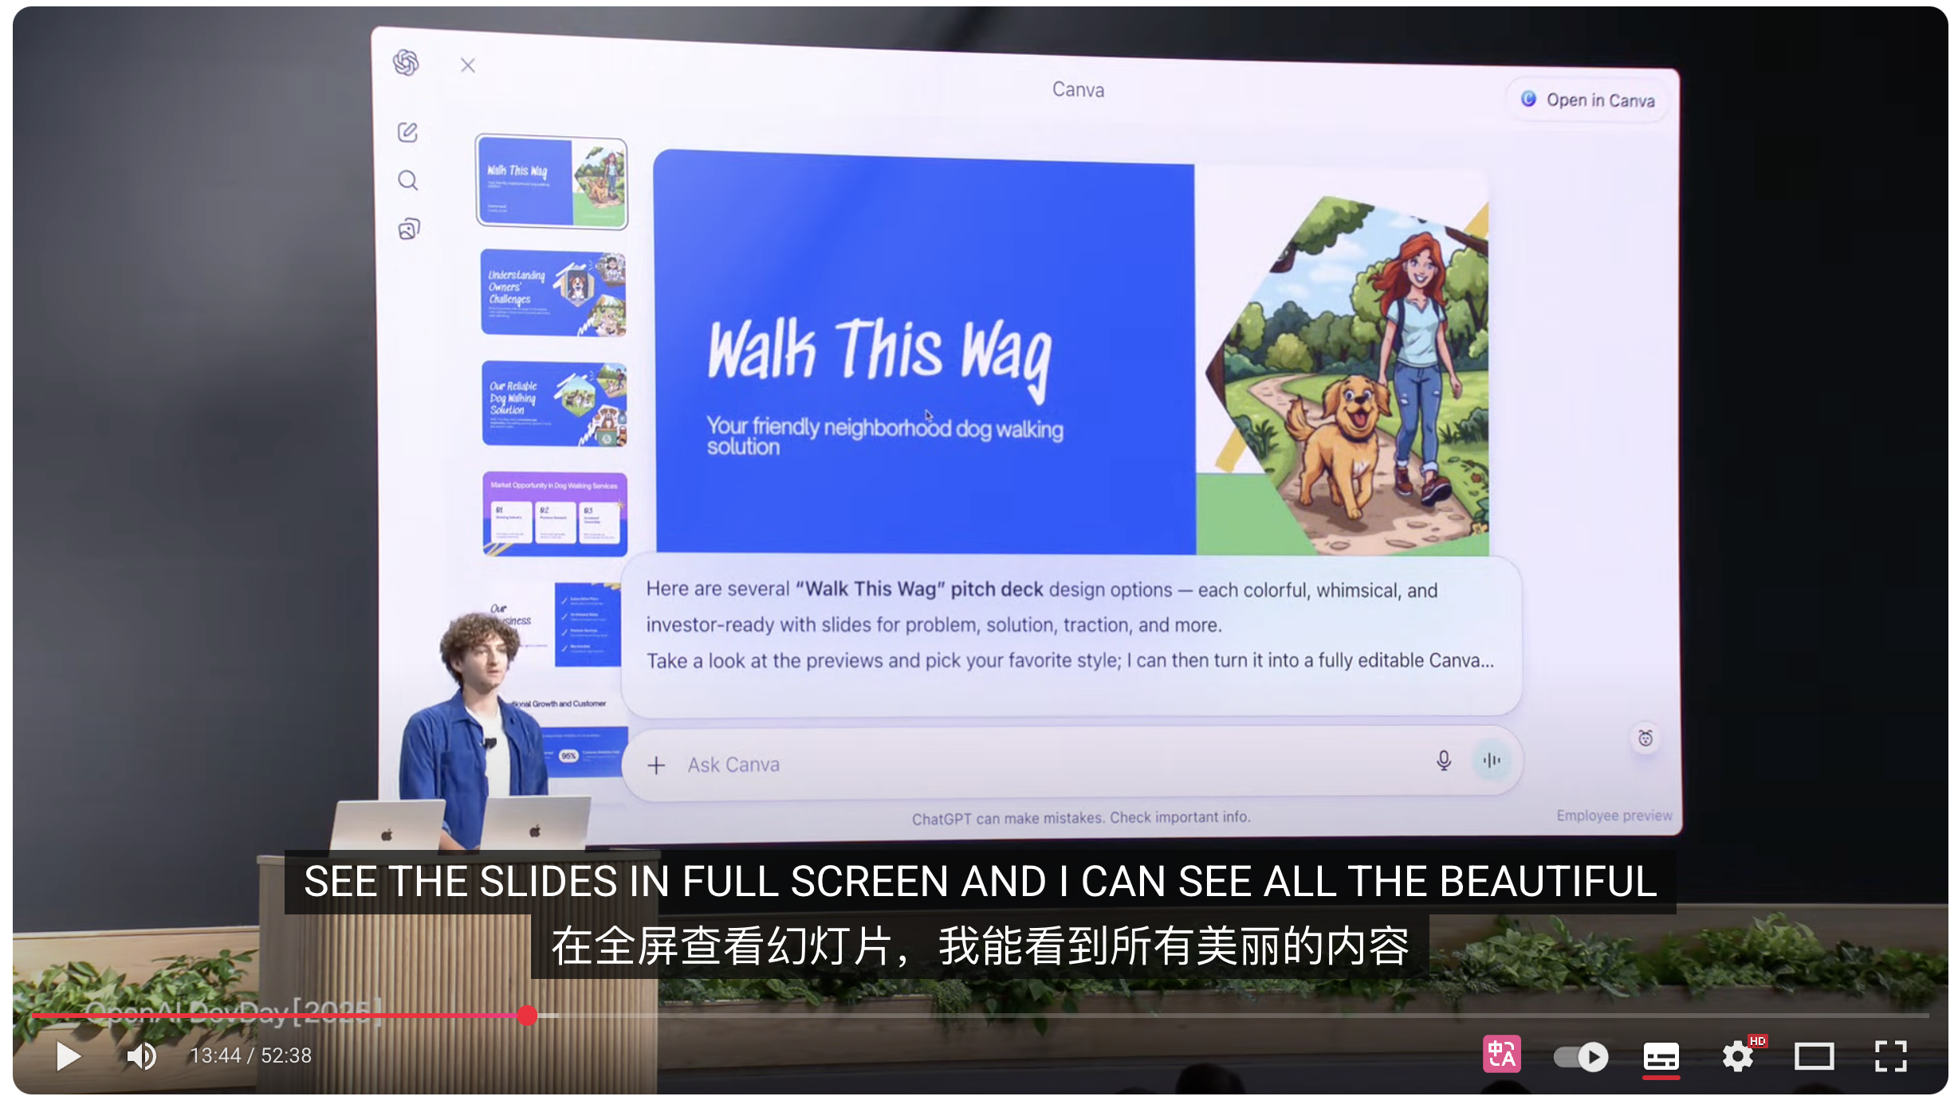
Task: Start voice mode with waveform icon
Action: 1491,761
